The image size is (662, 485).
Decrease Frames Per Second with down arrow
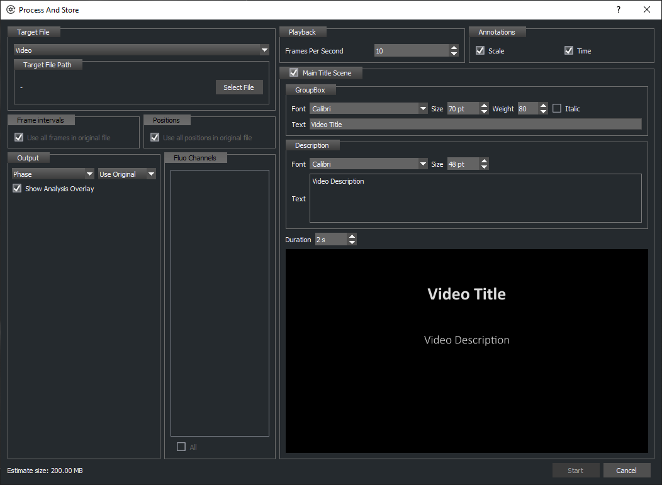coord(454,54)
